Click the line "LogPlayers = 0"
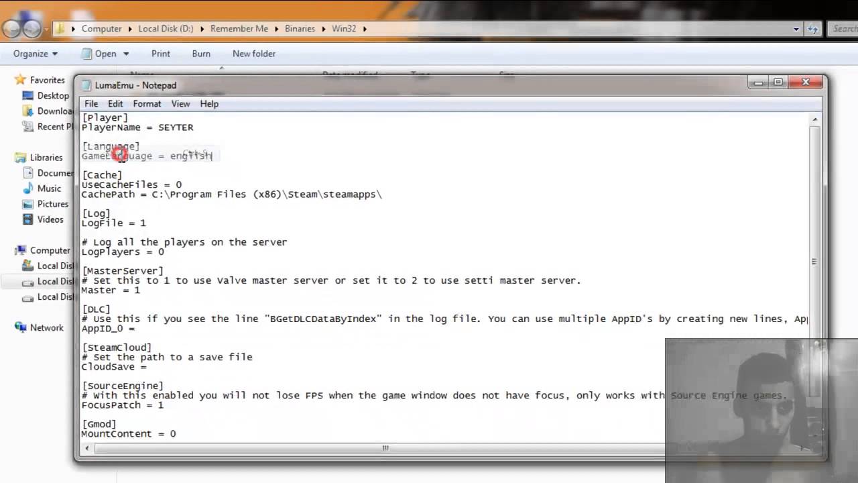The image size is (858, 483). (x=123, y=252)
